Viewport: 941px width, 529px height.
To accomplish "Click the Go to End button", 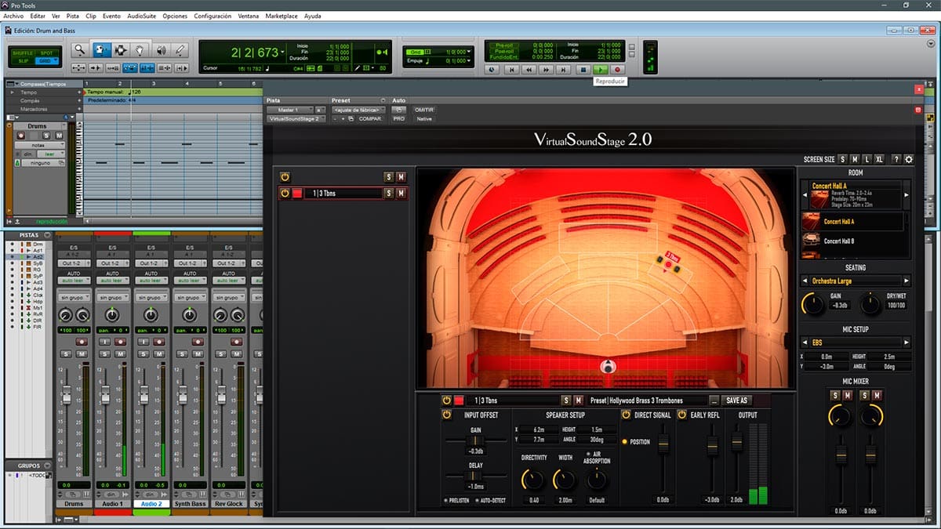I will [565, 70].
